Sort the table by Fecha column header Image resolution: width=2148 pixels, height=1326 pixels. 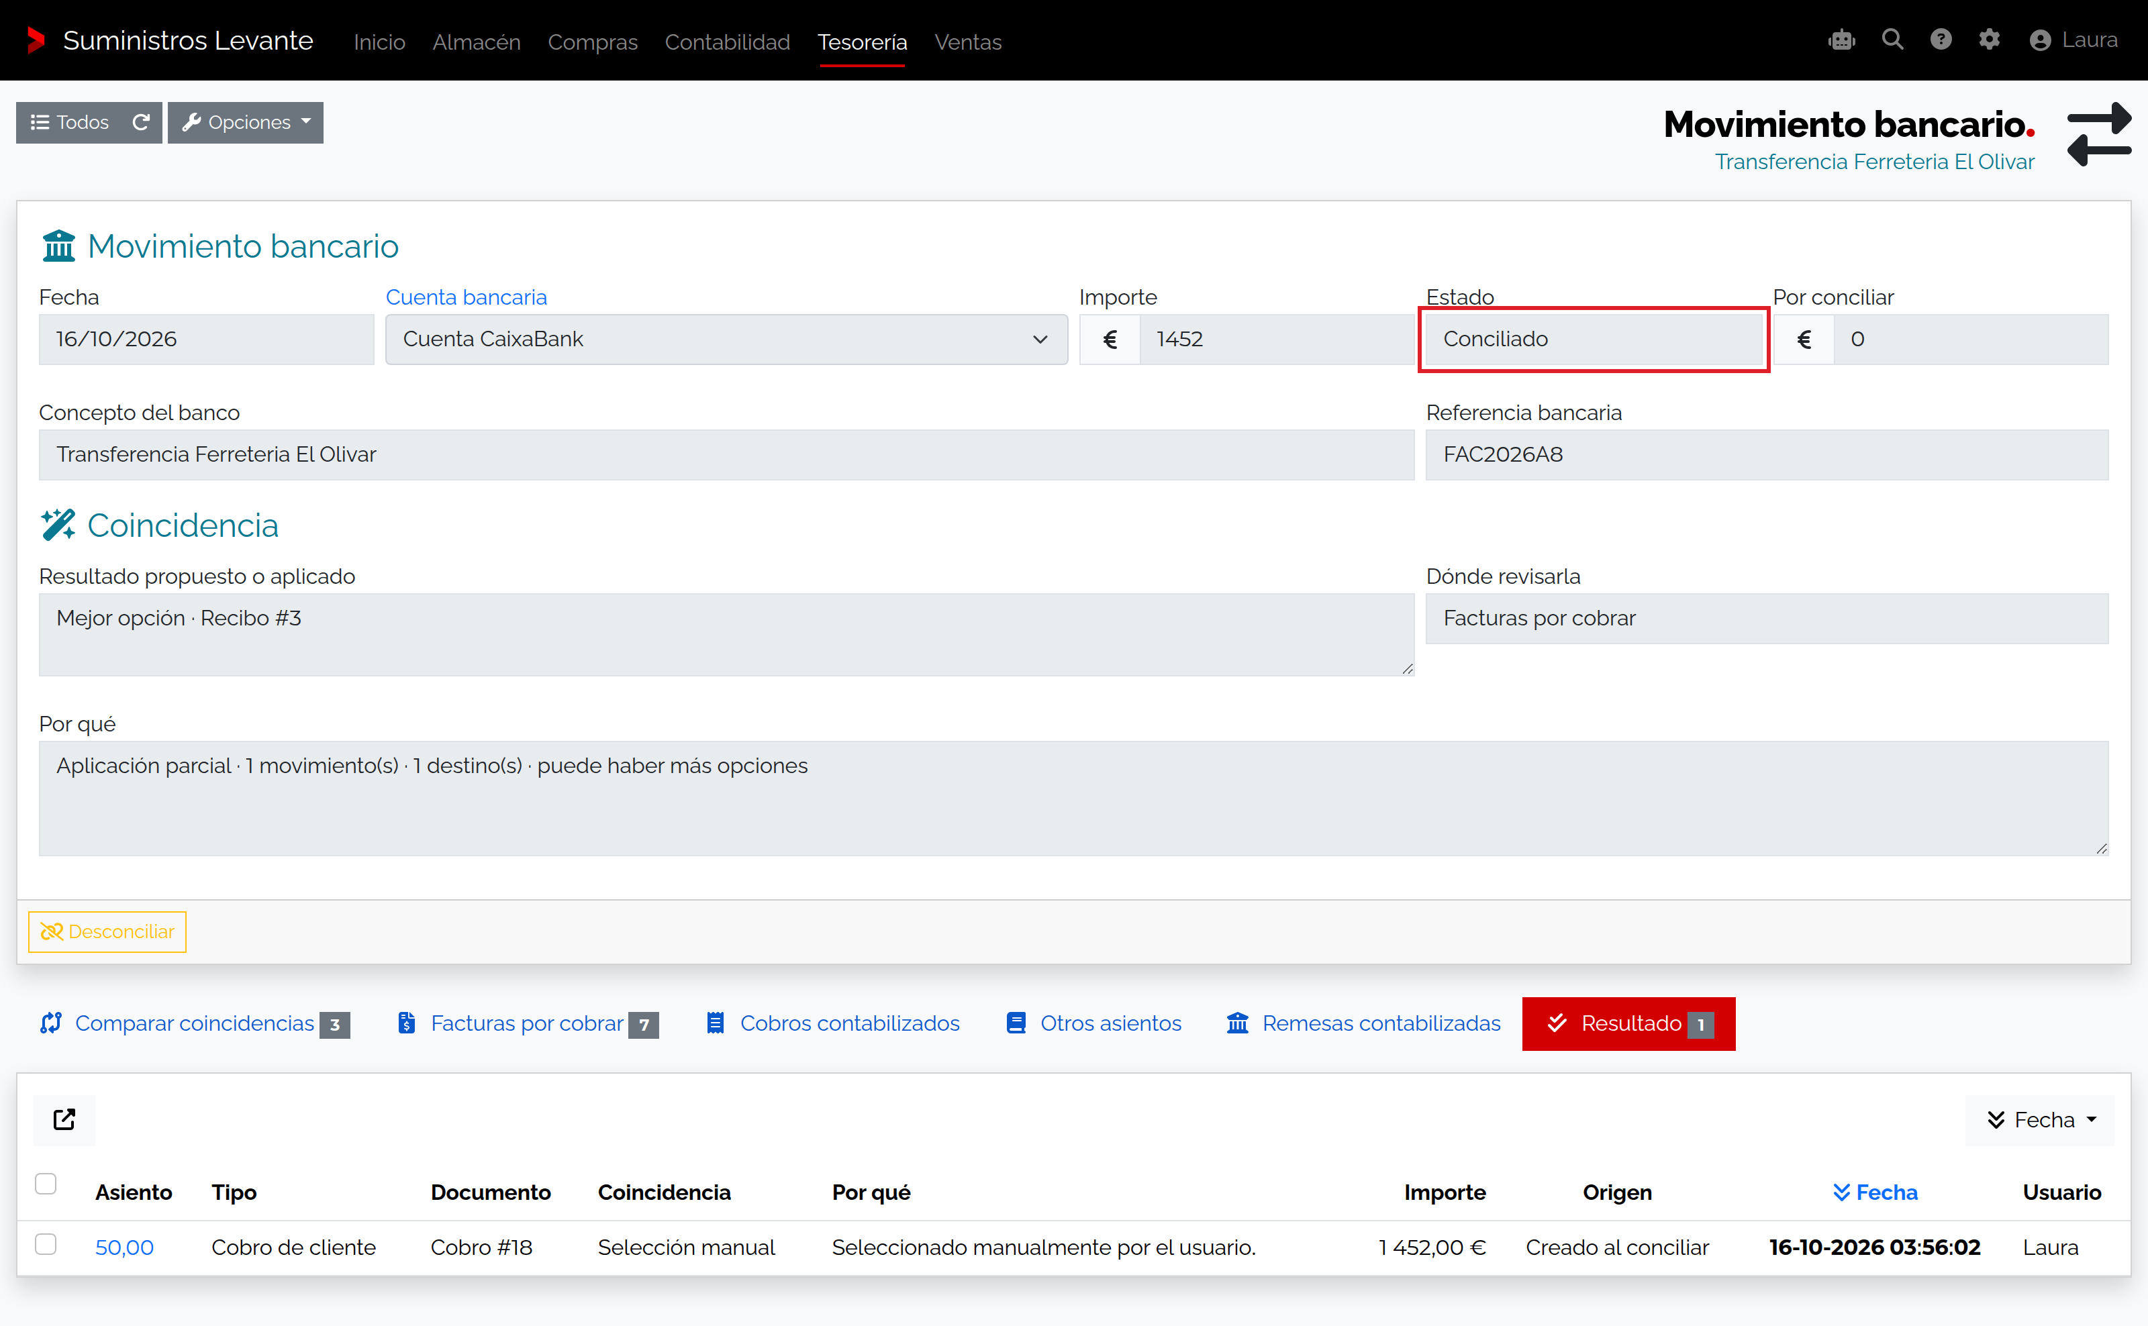[1875, 1192]
